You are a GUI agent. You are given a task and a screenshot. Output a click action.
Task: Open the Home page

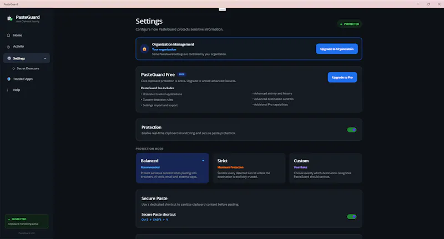click(26, 35)
